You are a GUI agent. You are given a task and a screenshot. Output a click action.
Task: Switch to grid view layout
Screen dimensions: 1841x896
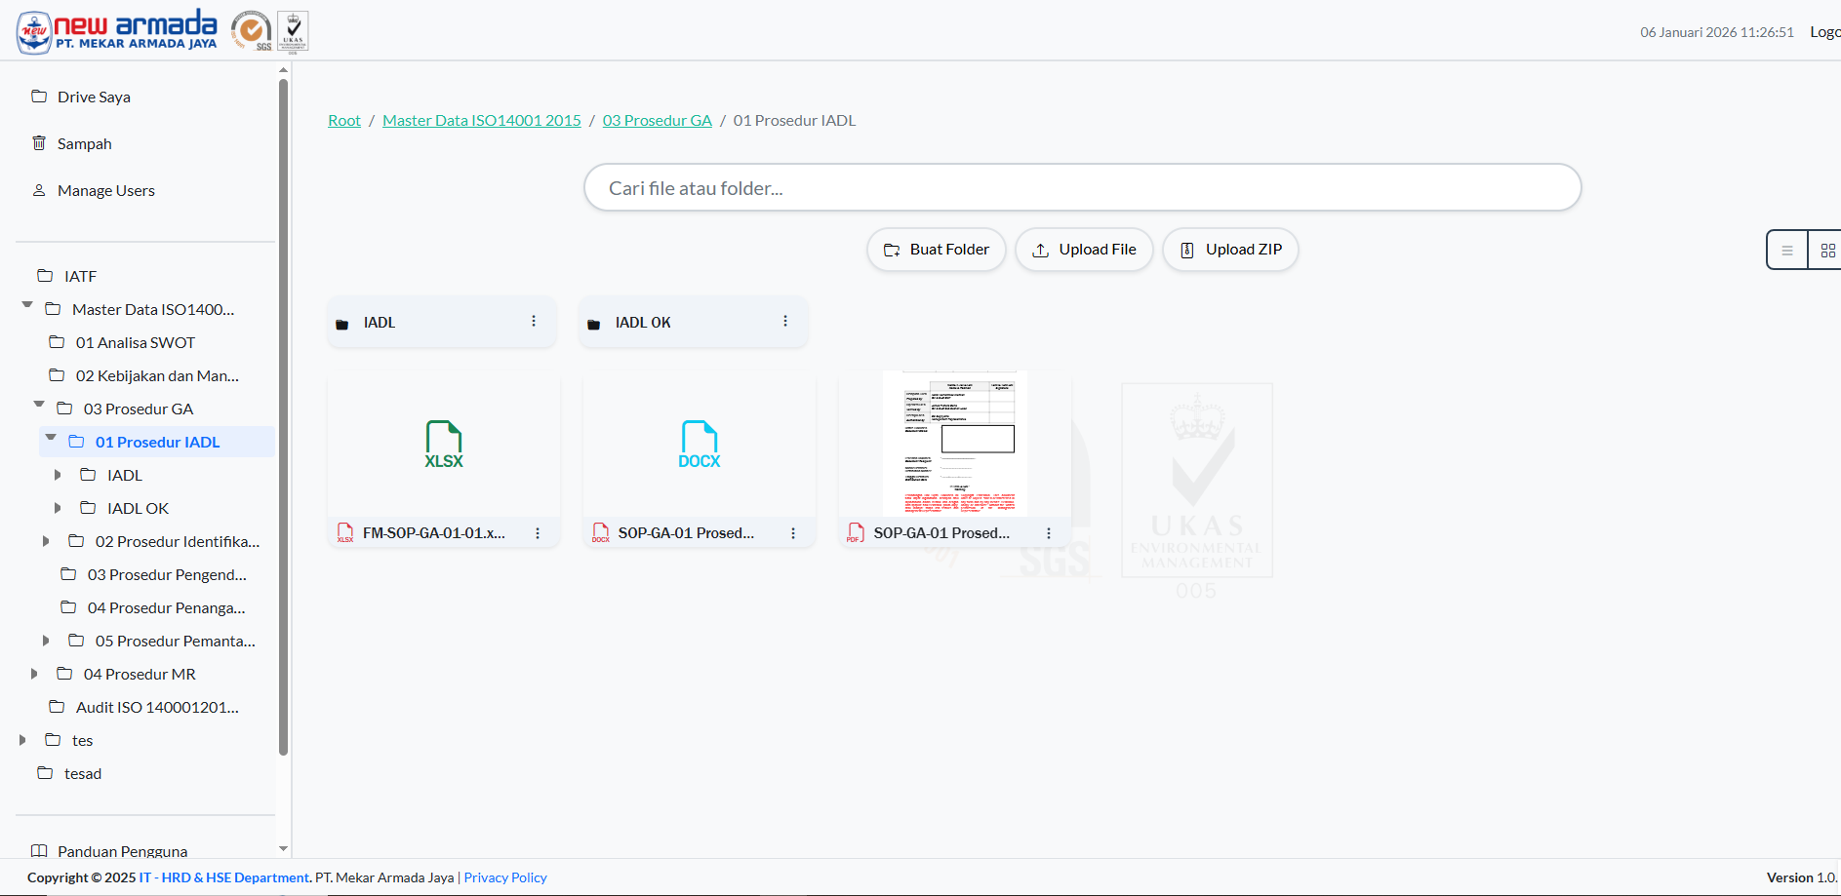click(1826, 251)
